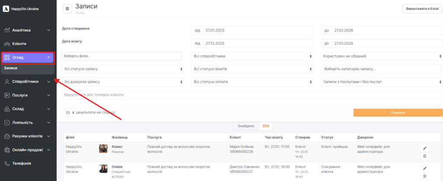Select the Записи submenu item
The image size is (443, 181).
pyautogui.click(x=11, y=68)
